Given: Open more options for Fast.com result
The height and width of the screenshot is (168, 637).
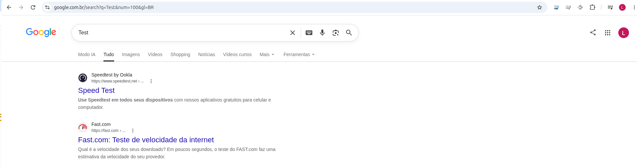Looking at the screenshot, I should [133, 131].
